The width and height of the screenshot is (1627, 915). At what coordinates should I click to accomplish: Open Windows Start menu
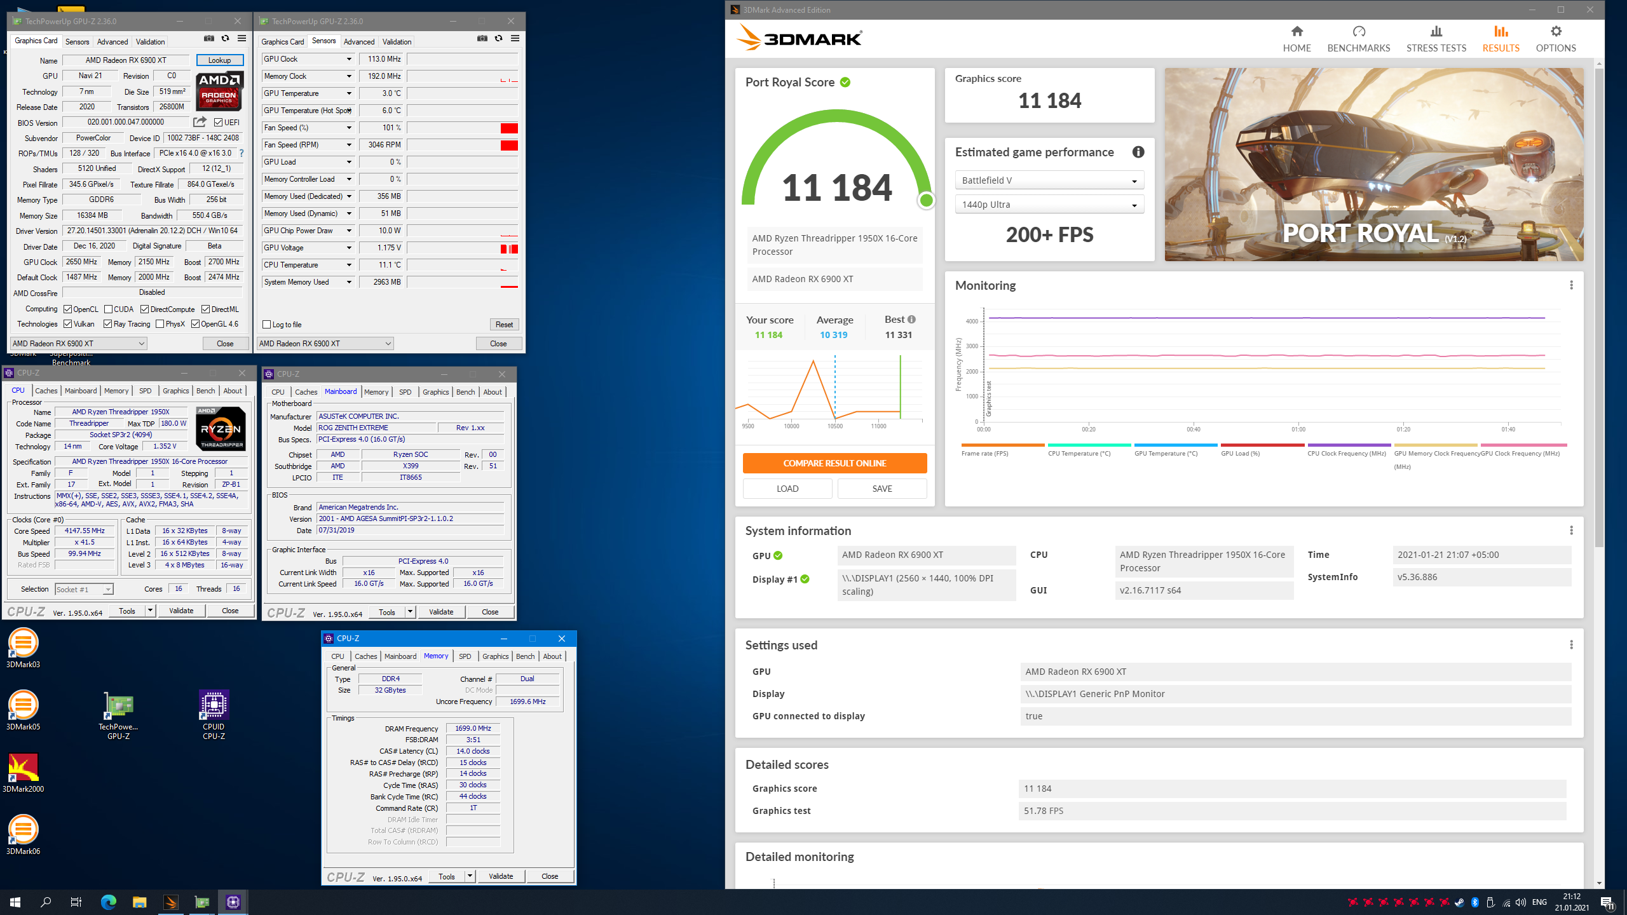pos(15,902)
